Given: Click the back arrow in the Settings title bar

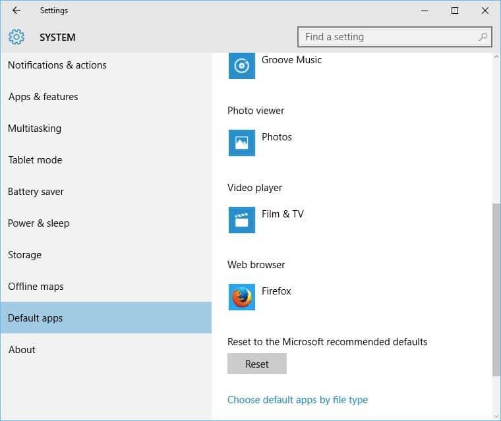Looking at the screenshot, I should tap(16, 11).
